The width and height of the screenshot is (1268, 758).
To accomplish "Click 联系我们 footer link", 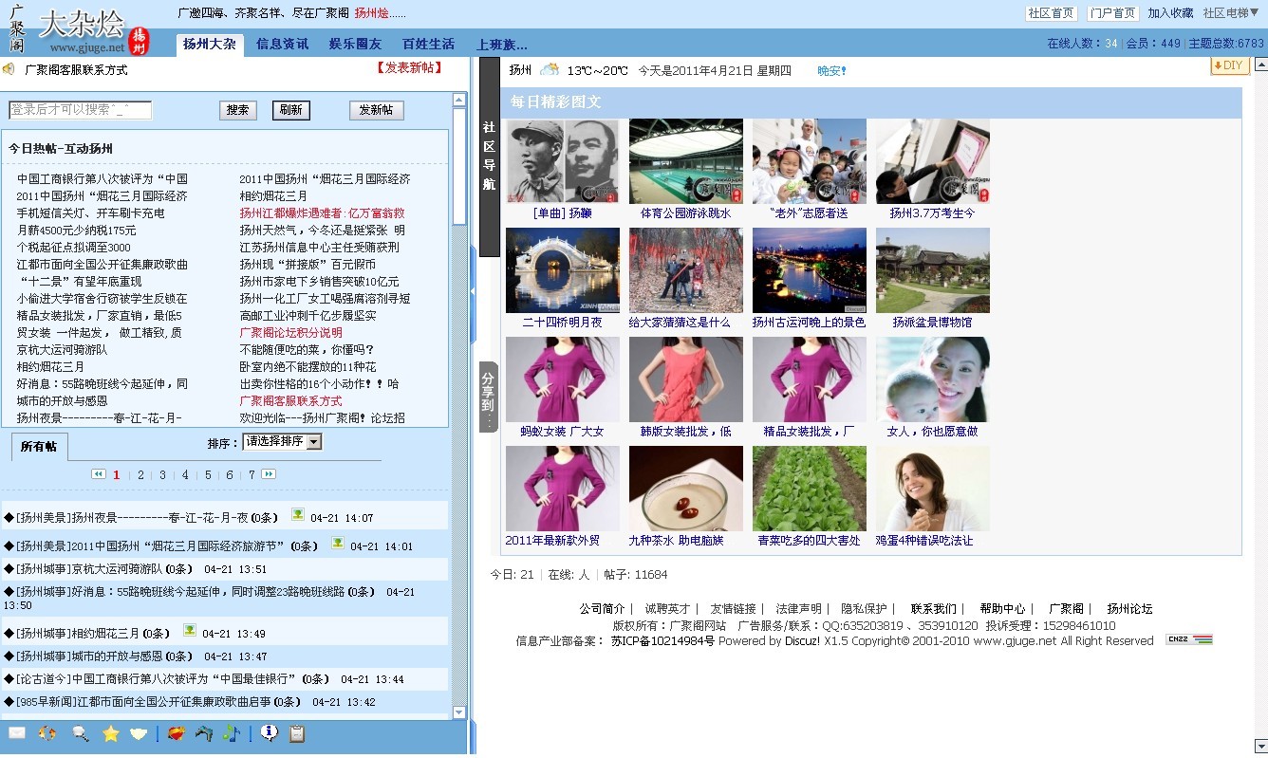I will point(934,609).
